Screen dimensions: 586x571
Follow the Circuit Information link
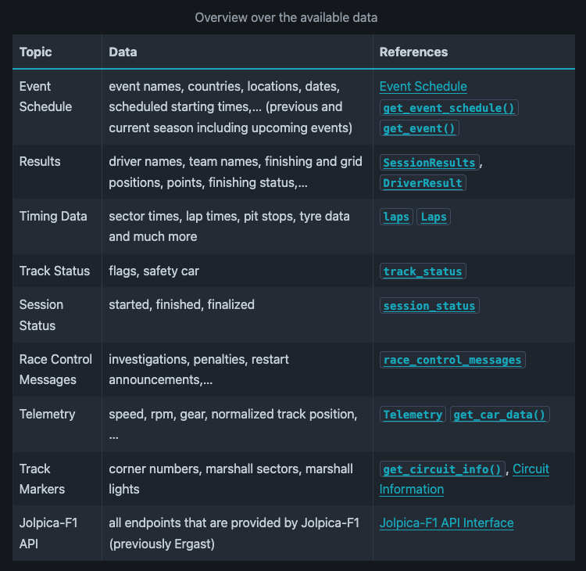point(531,469)
